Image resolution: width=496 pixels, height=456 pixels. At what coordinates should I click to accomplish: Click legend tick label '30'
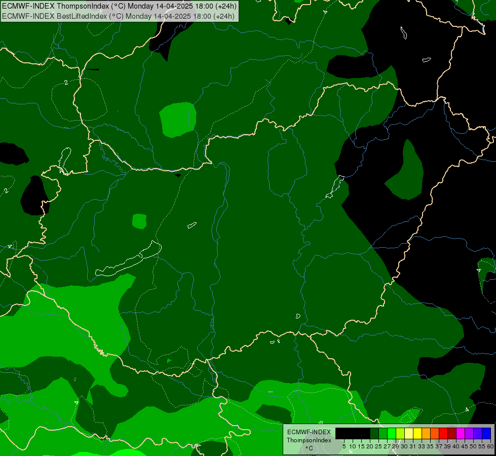pyautogui.click(x=404, y=446)
